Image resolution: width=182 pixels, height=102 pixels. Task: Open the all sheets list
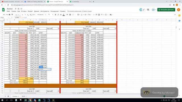[8, 96]
